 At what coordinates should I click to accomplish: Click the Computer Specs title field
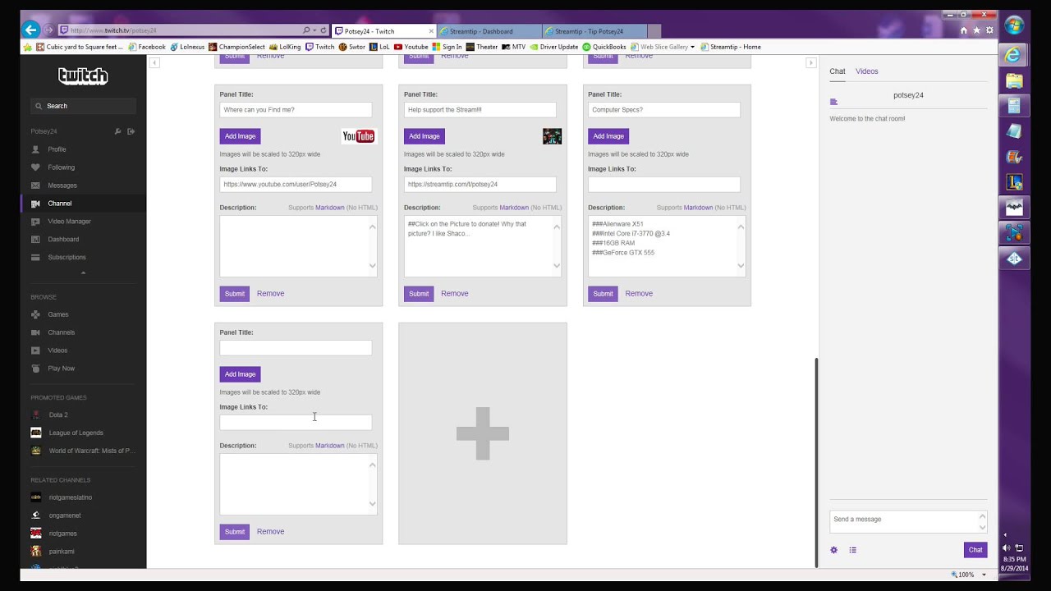(x=663, y=110)
